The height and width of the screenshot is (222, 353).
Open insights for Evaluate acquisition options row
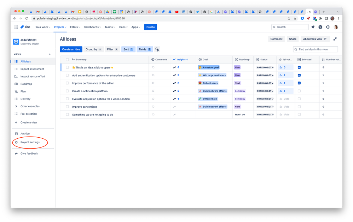tap(176, 99)
